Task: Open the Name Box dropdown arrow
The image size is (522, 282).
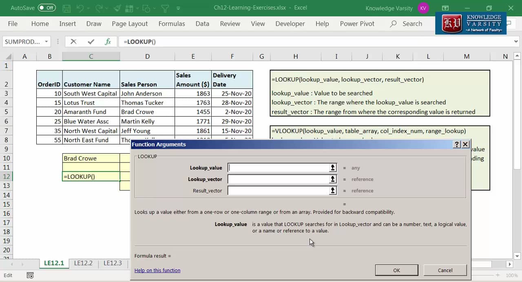Action: (x=46, y=42)
